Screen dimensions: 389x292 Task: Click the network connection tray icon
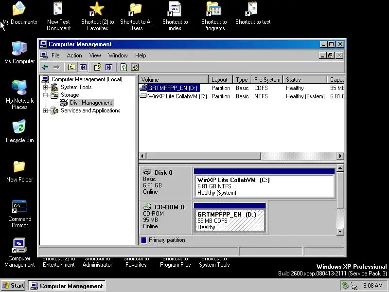pyautogui.click(x=354, y=286)
